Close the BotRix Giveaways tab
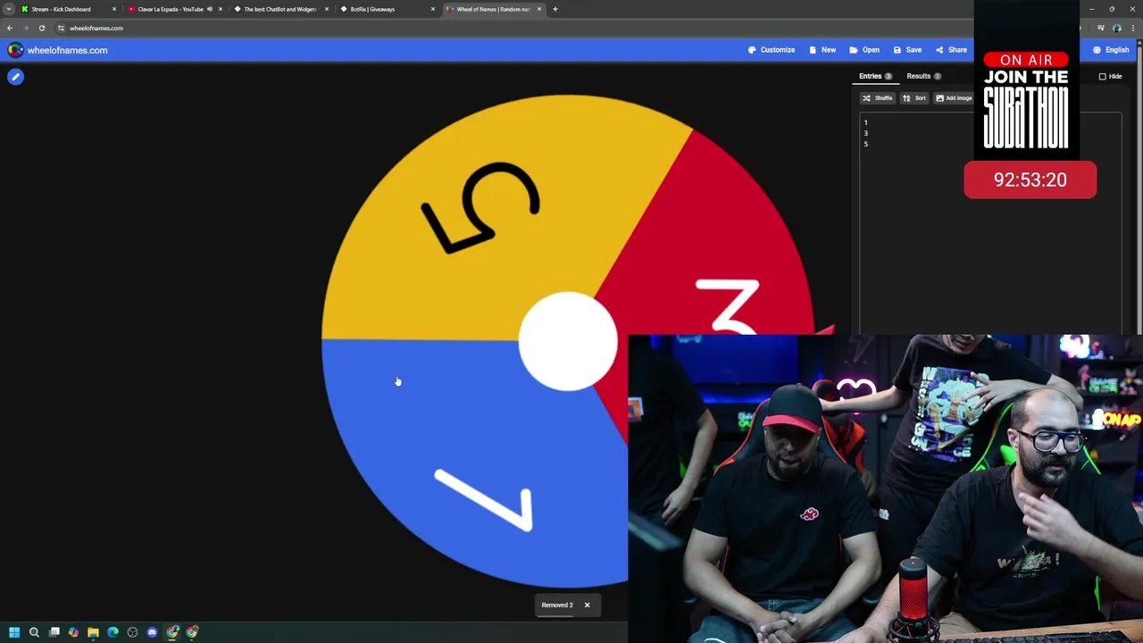The image size is (1143, 643). pyautogui.click(x=433, y=9)
